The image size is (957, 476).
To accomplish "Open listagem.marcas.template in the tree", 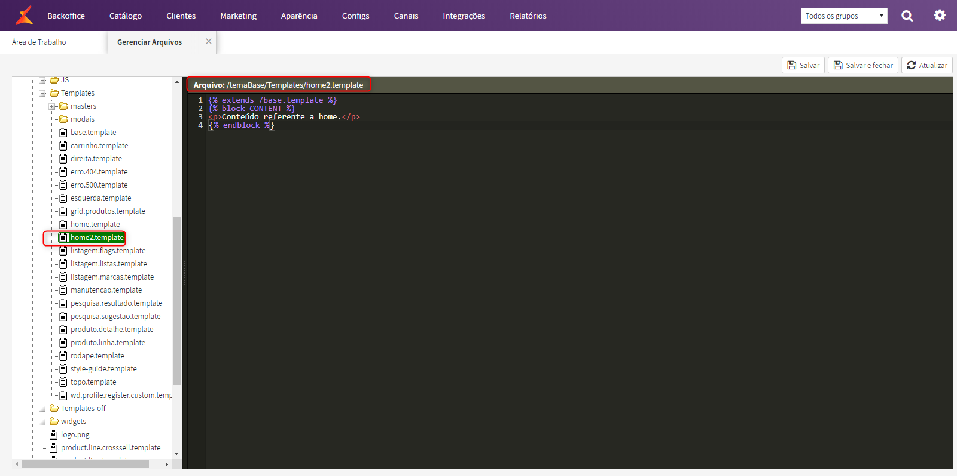I will [112, 277].
